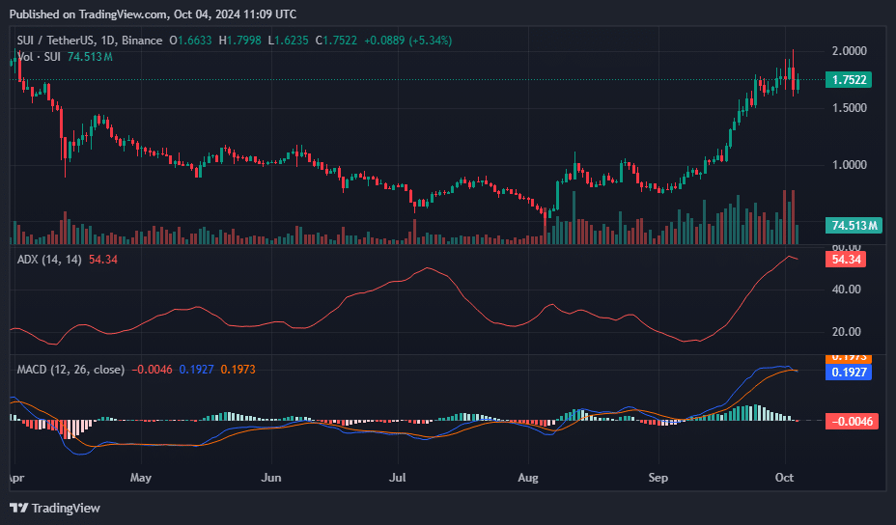Viewport: 896px width, 525px height.
Task: Click the MACD histogram value −0.0046 in legend
Action: click(x=152, y=370)
